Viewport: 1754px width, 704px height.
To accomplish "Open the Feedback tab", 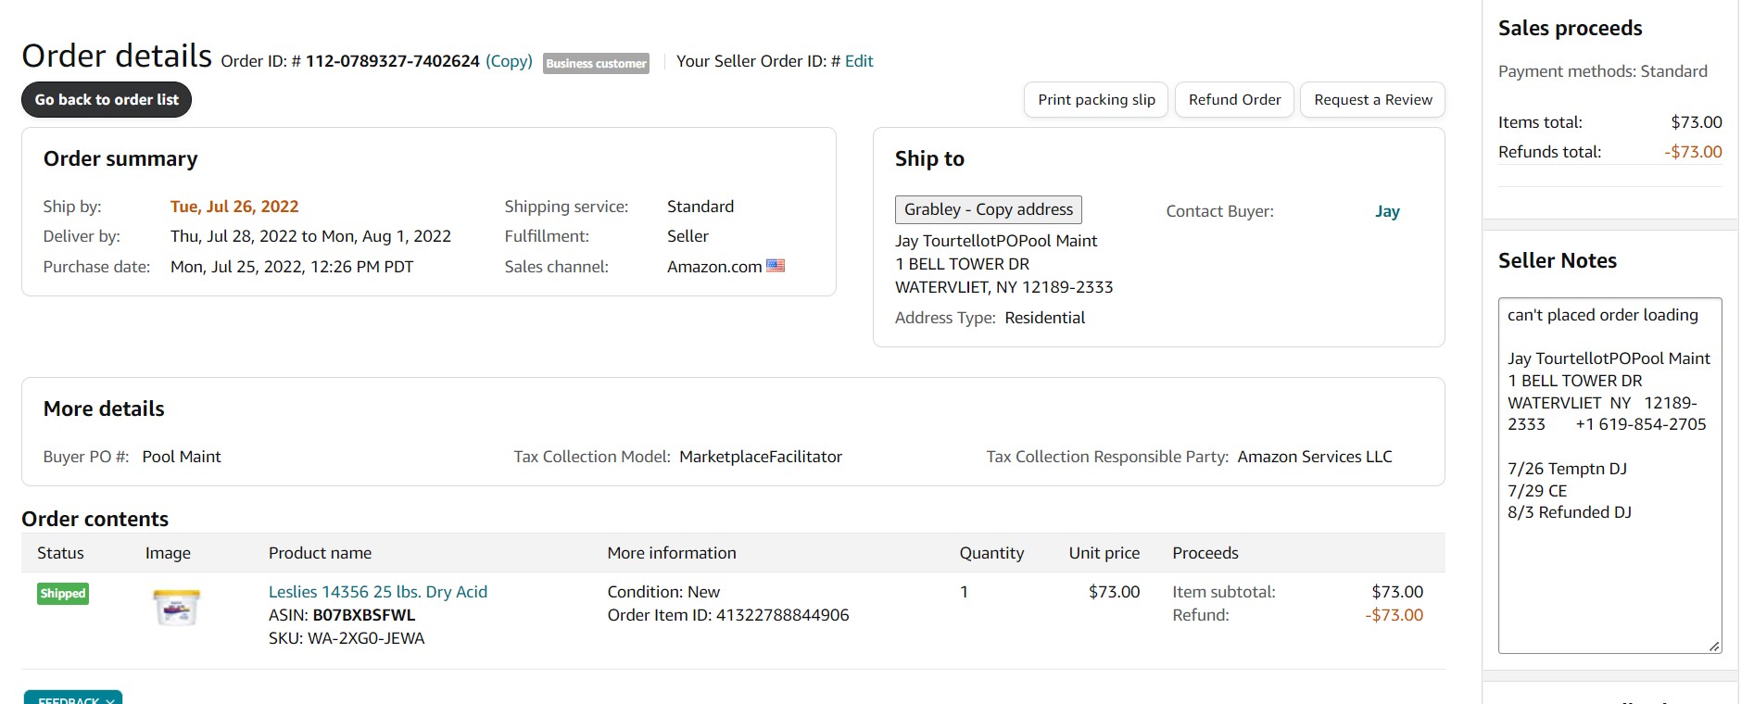I will (69, 699).
